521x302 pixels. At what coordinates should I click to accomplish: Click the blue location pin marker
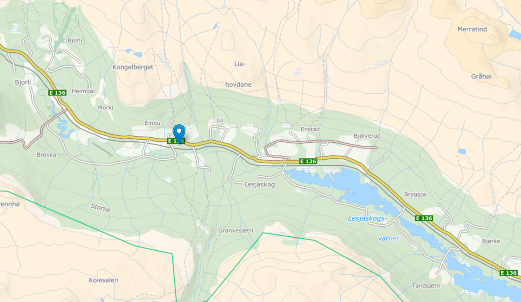(x=179, y=134)
